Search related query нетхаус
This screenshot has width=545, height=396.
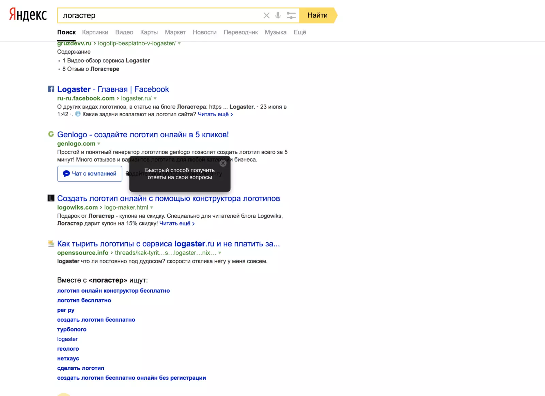coord(68,358)
